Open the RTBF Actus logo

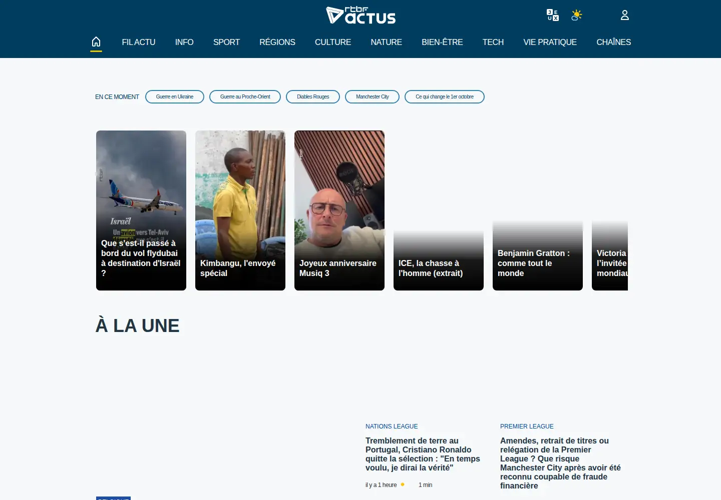point(360,15)
